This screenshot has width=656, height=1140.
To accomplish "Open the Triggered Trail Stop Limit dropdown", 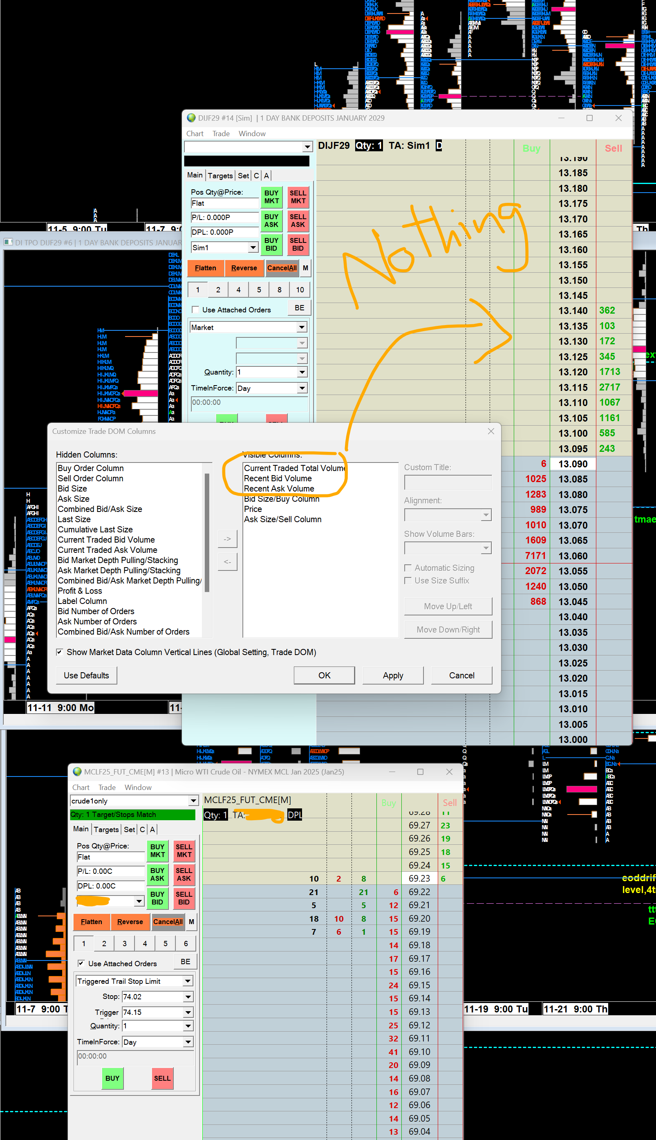I will pyautogui.click(x=188, y=981).
